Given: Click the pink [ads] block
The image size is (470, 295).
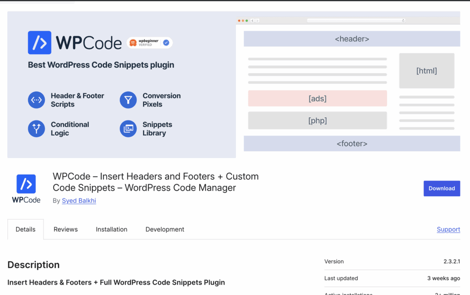Looking at the screenshot, I should 318,98.
